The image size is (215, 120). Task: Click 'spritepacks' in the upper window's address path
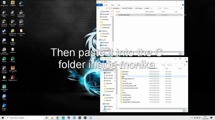[x=116, y=8]
